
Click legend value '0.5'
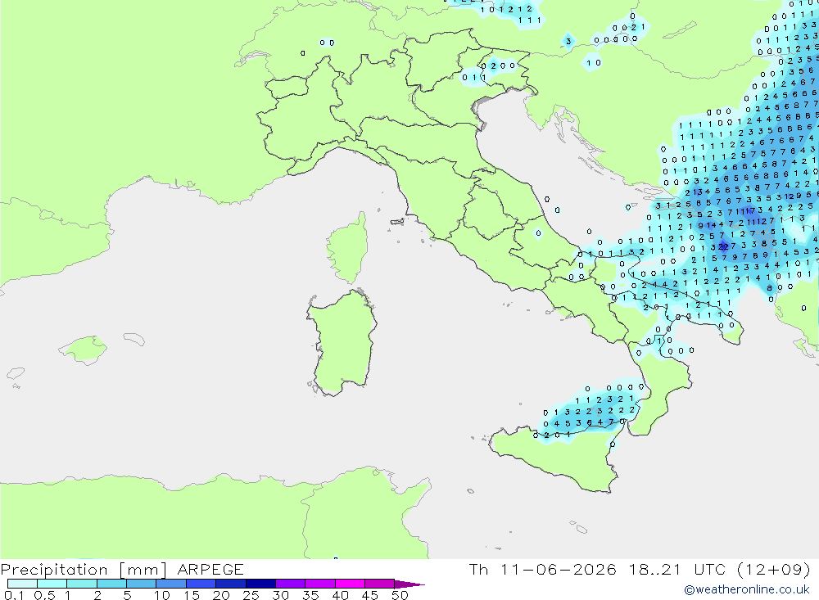click(x=44, y=595)
